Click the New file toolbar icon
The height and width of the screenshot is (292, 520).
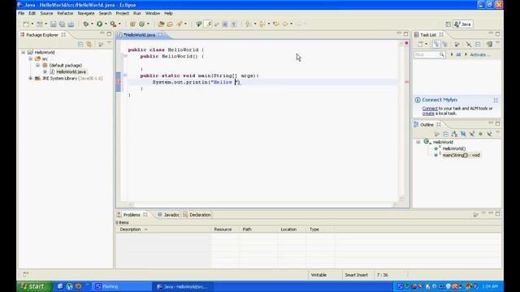click(x=26, y=24)
